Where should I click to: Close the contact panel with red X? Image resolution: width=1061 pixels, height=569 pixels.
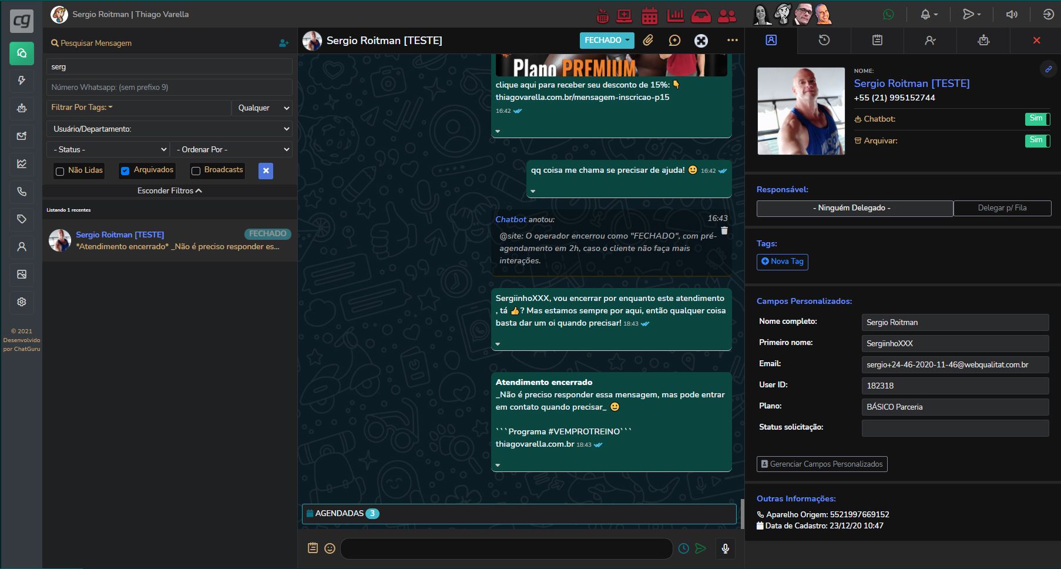(1036, 41)
